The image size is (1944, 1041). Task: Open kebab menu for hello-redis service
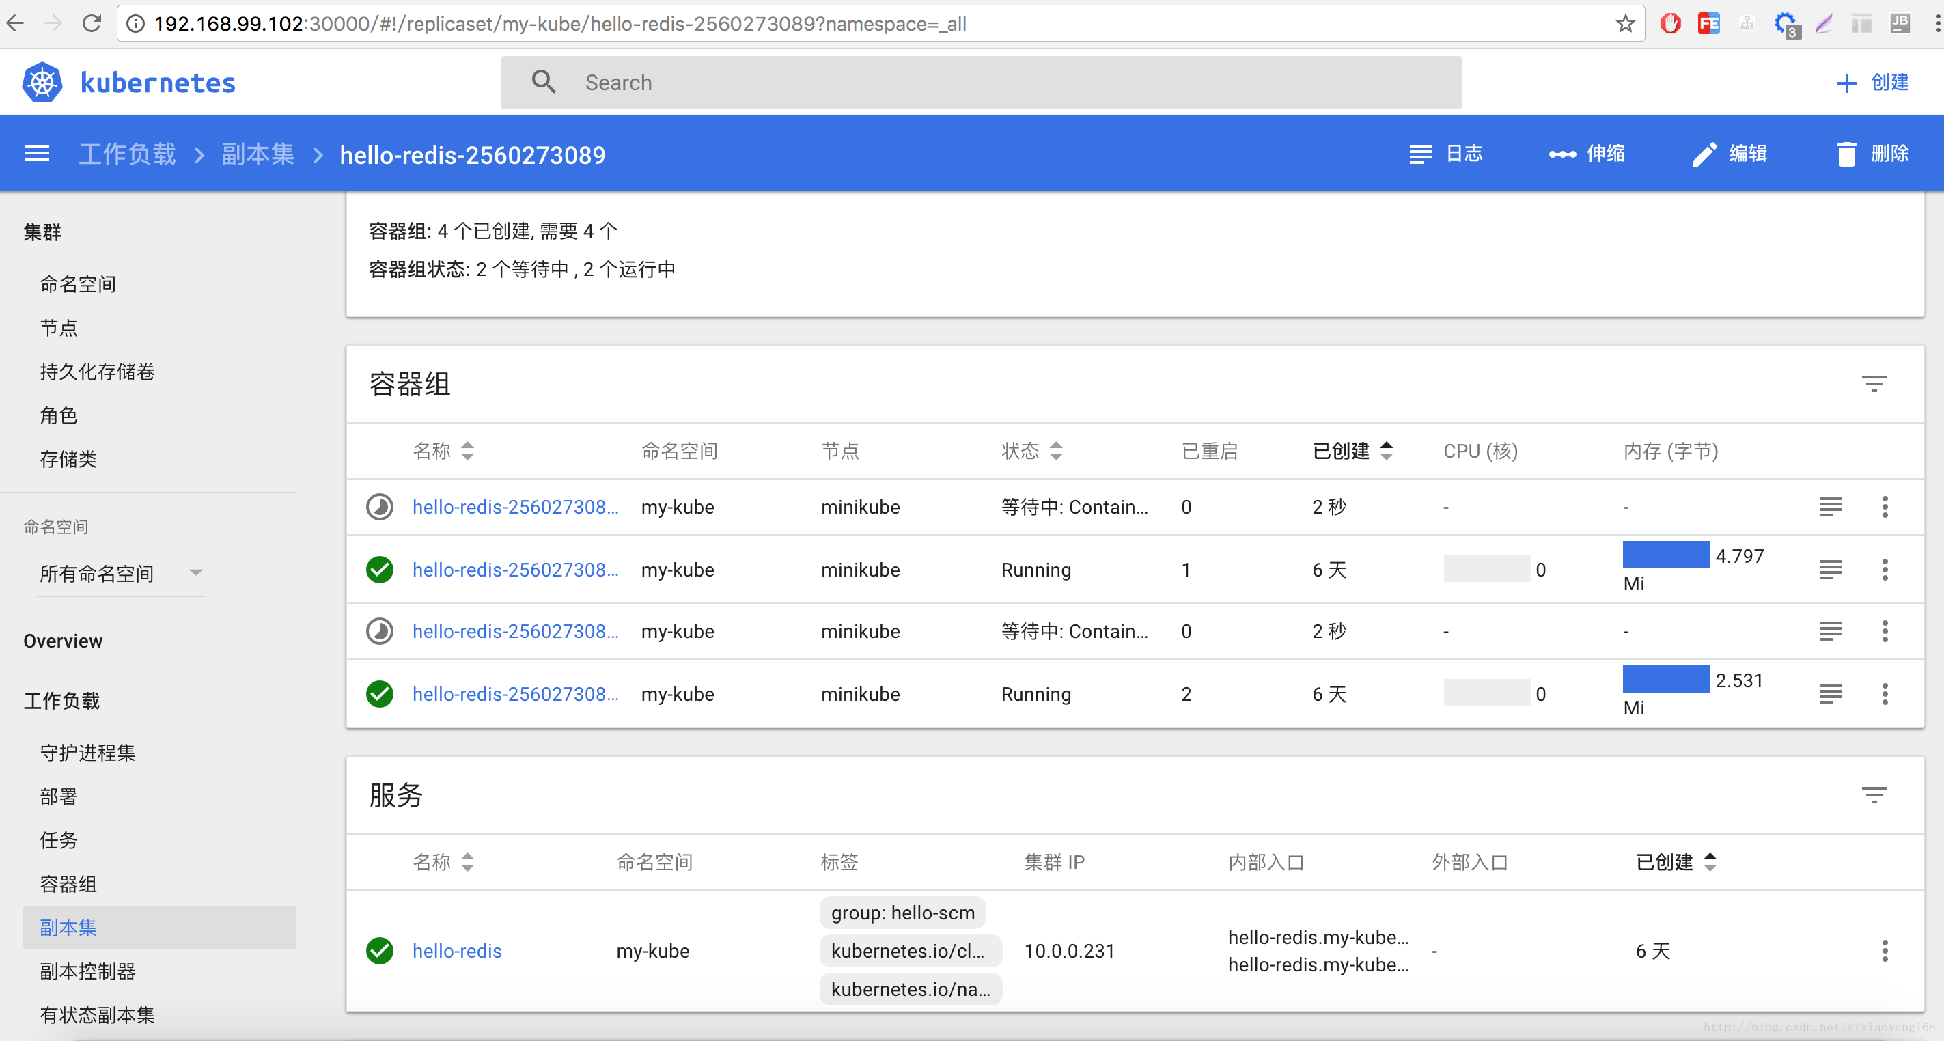tap(1885, 950)
